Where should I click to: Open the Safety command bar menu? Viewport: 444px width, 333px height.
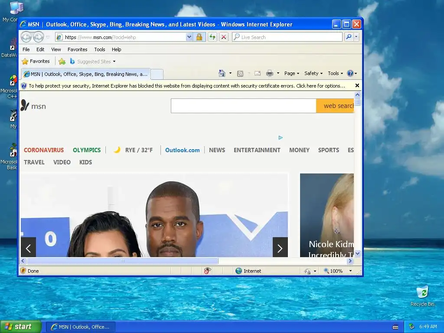click(313, 73)
